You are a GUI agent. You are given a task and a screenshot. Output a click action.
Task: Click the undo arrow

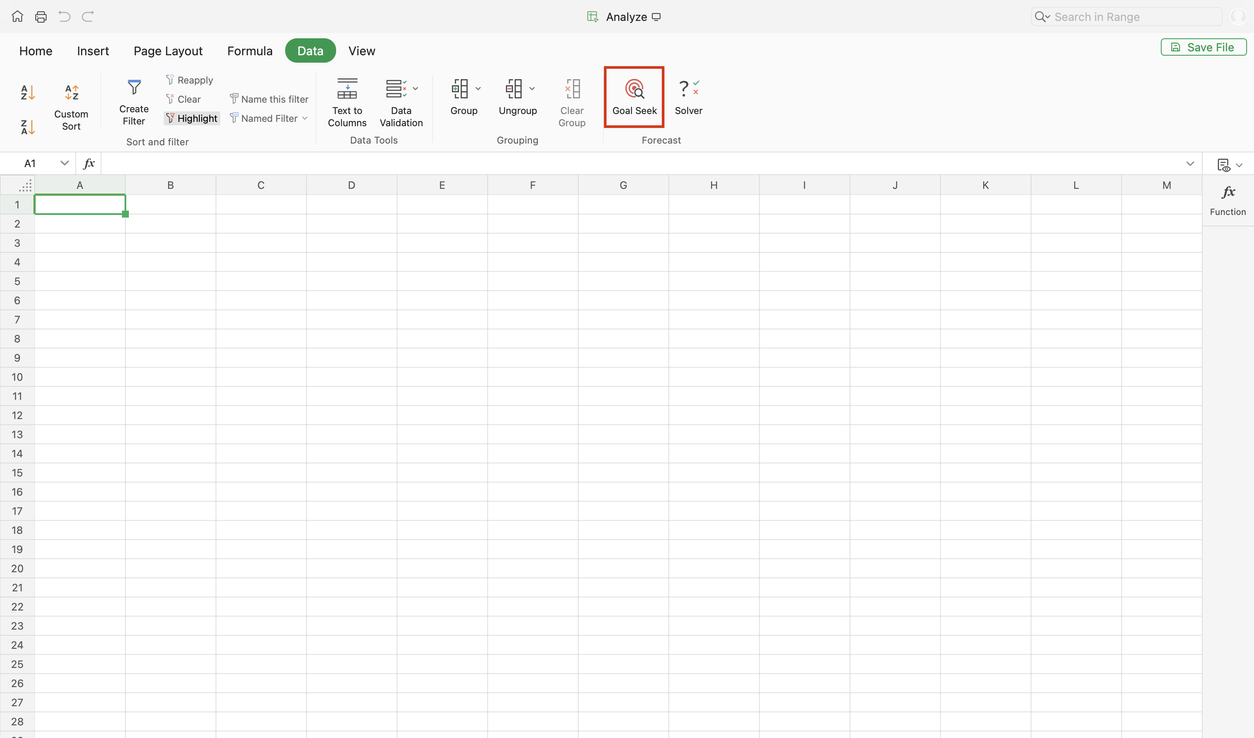64,17
